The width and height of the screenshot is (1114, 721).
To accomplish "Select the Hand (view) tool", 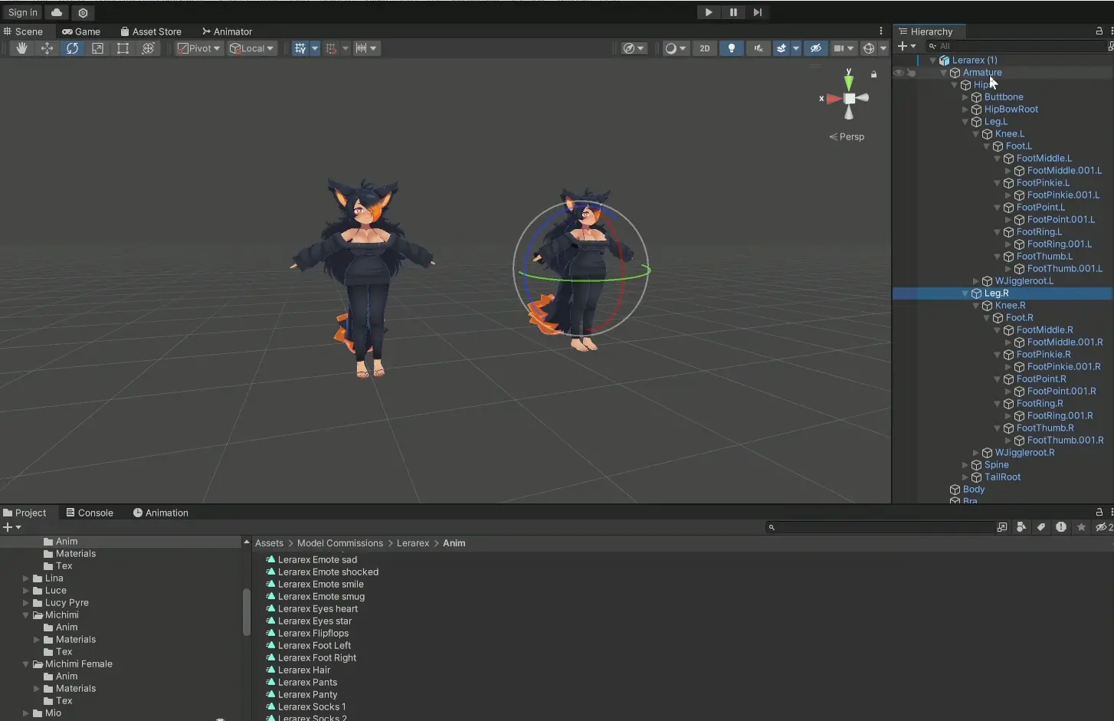I will coord(22,48).
